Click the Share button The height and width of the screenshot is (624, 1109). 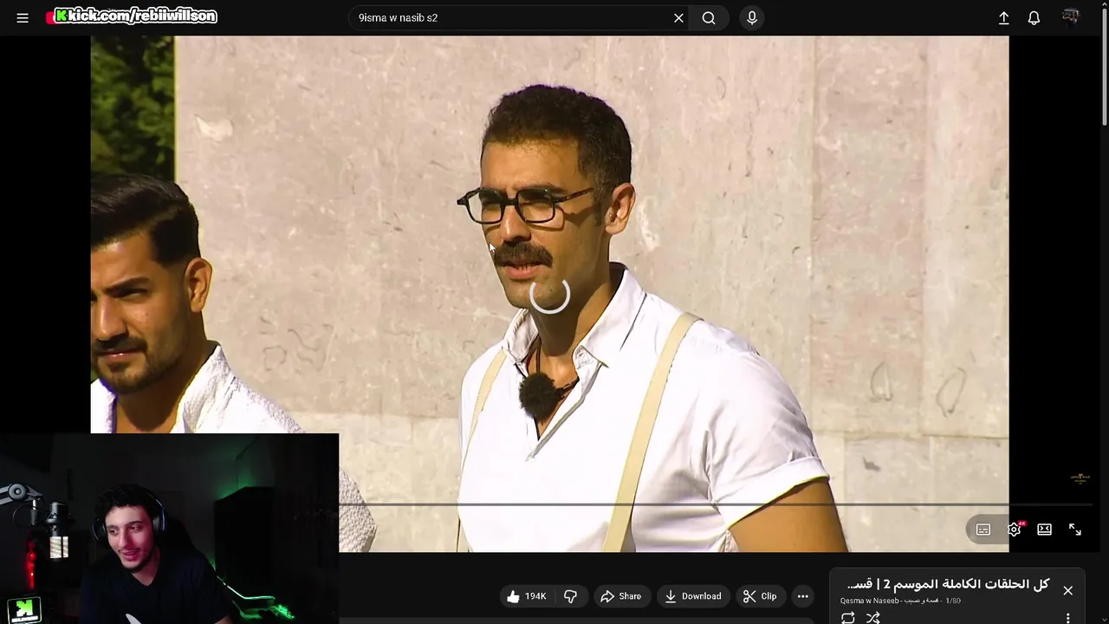(620, 596)
